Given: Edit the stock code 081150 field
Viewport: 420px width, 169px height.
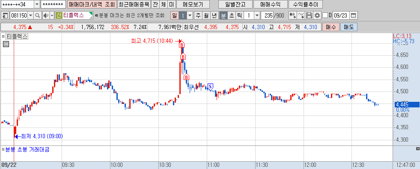Looking at the screenshot, I should 19,15.
